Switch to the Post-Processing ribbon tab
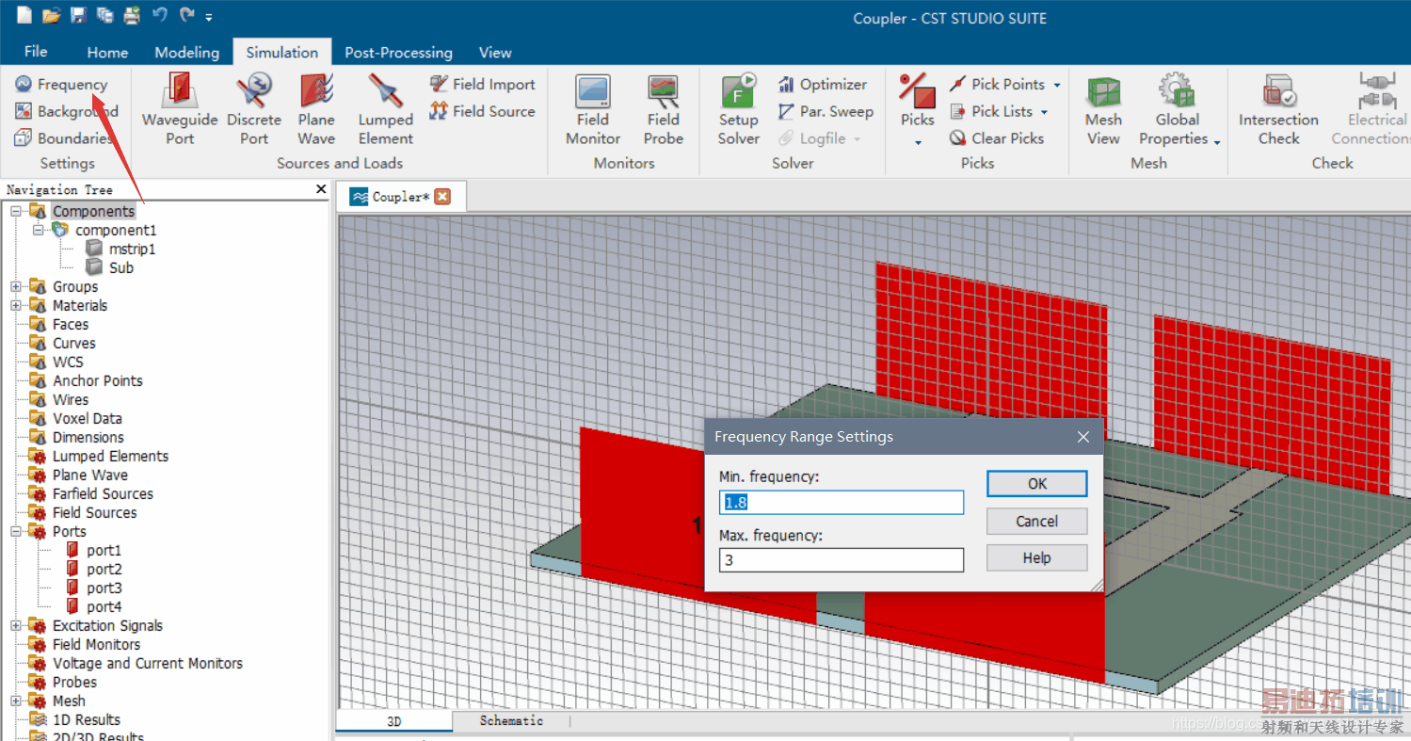Image resolution: width=1411 pixels, height=741 pixels. click(398, 53)
